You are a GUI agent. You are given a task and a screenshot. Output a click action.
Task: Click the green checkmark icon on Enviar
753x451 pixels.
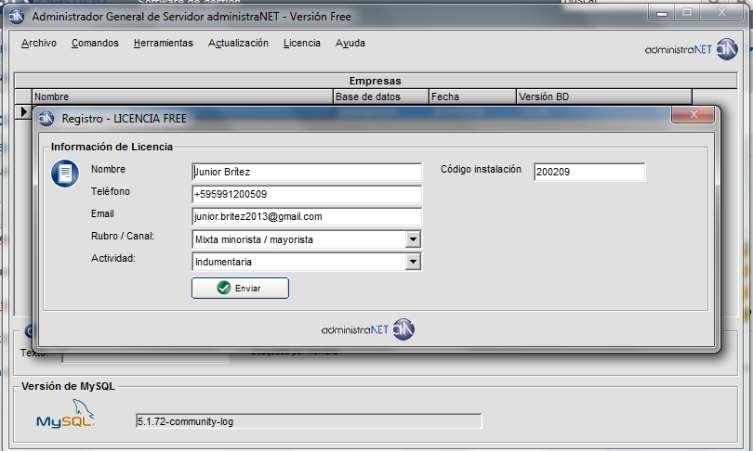point(224,288)
